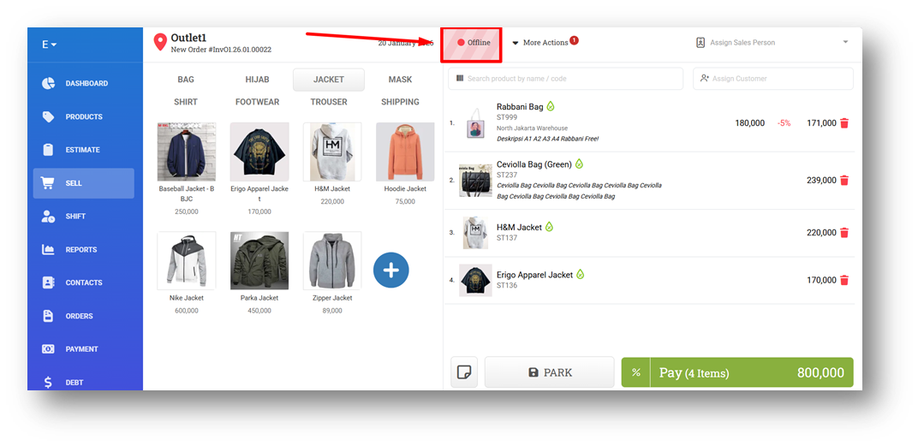Select the HIJAB category tab
Viewport: 918px width, 446px height.
point(257,80)
